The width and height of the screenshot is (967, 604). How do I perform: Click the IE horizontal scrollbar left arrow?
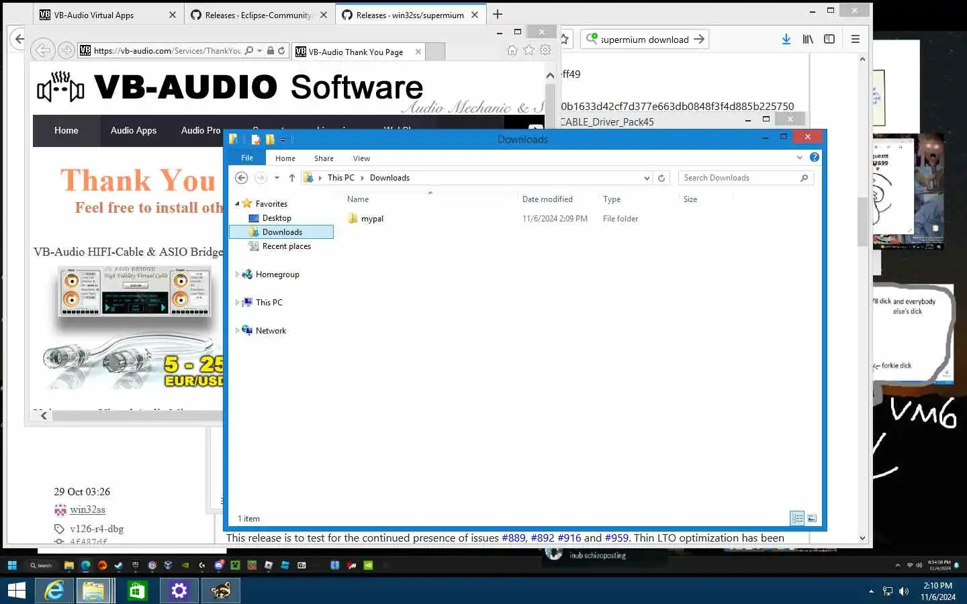point(44,415)
